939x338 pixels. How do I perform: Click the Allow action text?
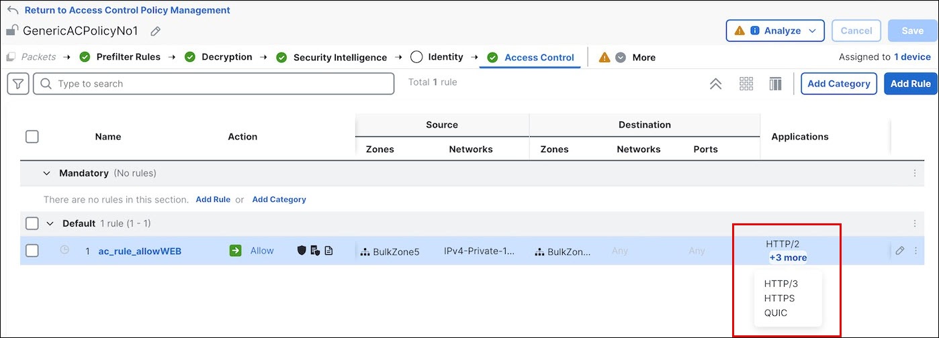(x=262, y=251)
